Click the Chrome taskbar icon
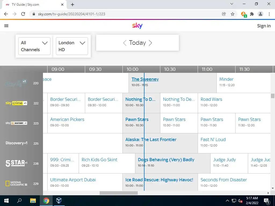 (x=46, y=201)
